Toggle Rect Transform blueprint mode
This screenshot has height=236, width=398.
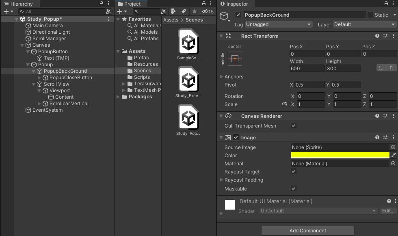click(x=381, y=68)
